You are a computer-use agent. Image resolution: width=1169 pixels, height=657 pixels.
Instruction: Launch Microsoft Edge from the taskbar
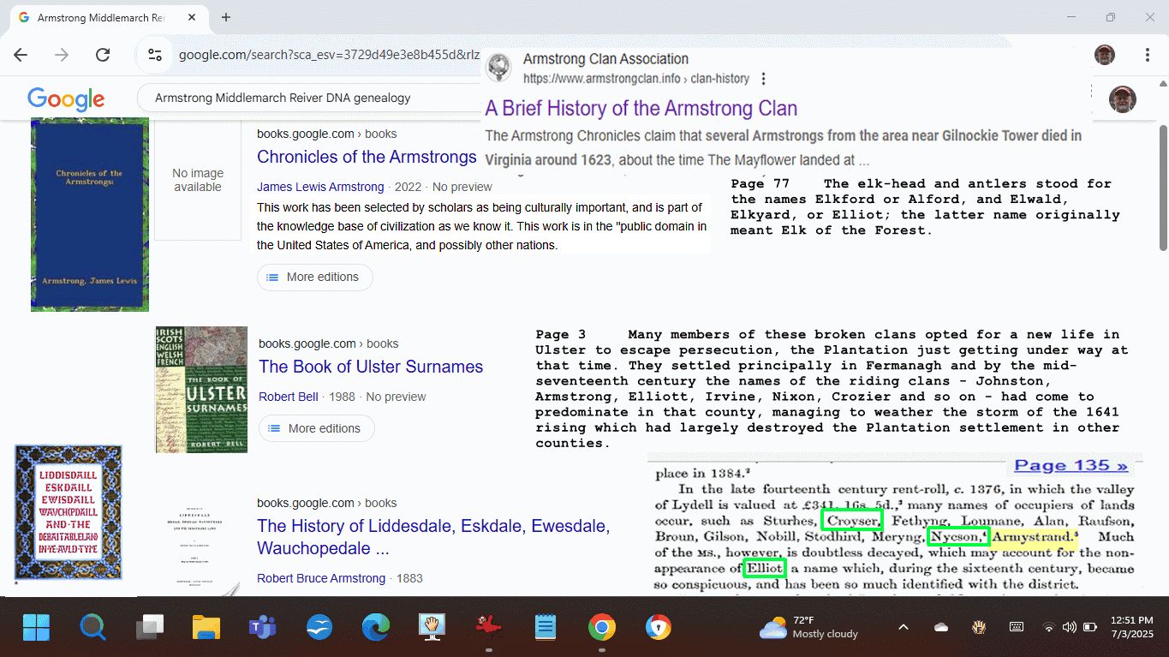click(x=376, y=628)
